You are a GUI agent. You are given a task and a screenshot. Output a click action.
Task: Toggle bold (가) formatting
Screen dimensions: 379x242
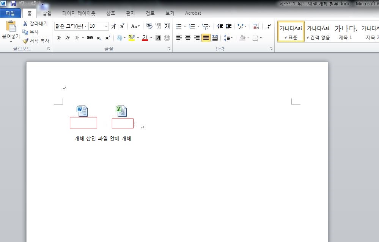click(59, 38)
